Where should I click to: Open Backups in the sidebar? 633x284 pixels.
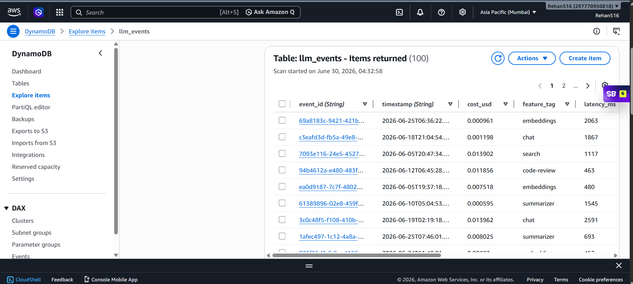point(23,119)
